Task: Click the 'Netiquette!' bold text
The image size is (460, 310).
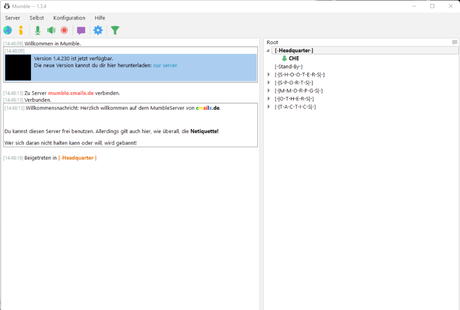Action: 205,131
